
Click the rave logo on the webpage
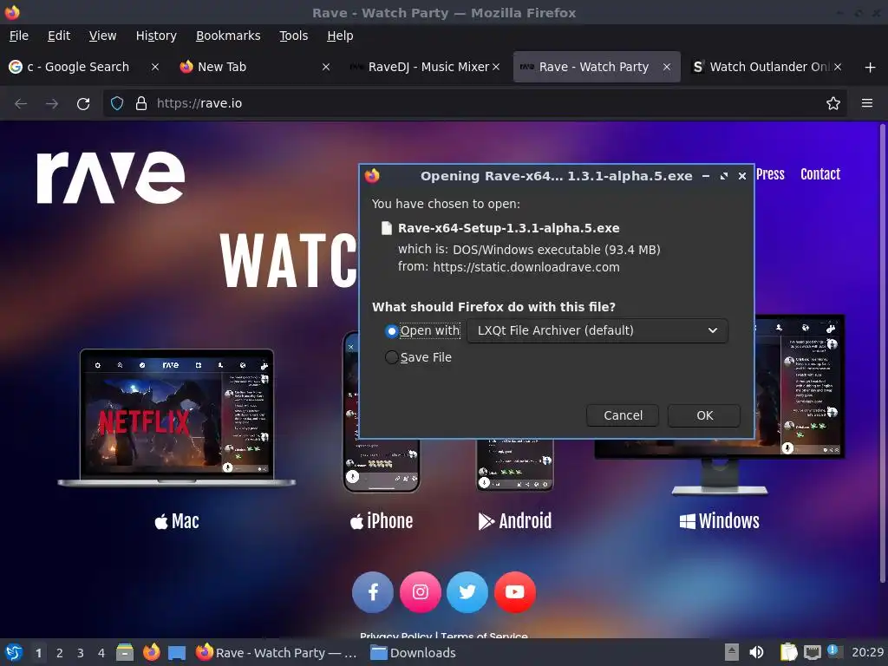110,177
